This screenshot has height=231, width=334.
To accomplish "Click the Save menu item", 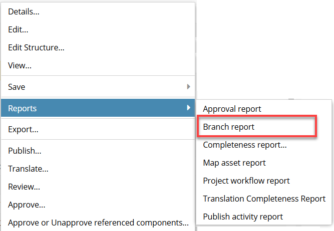I will pyautogui.click(x=98, y=87).
